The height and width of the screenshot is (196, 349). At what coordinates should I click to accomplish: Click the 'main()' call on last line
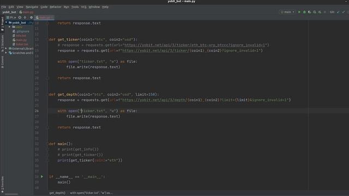[64, 182]
